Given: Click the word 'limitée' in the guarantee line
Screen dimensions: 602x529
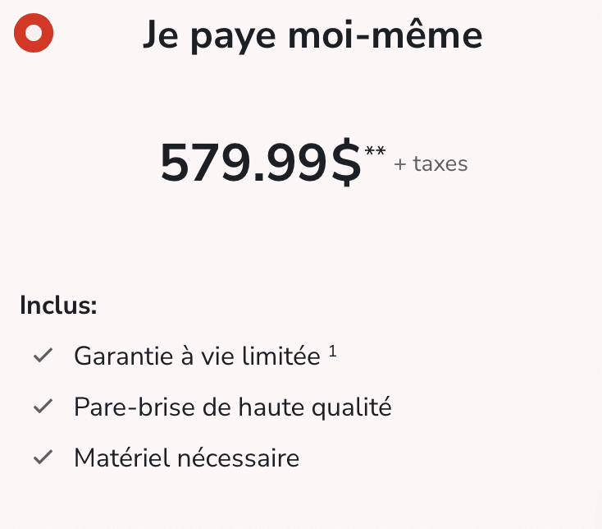Looking at the screenshot, I should coord(281,356).
